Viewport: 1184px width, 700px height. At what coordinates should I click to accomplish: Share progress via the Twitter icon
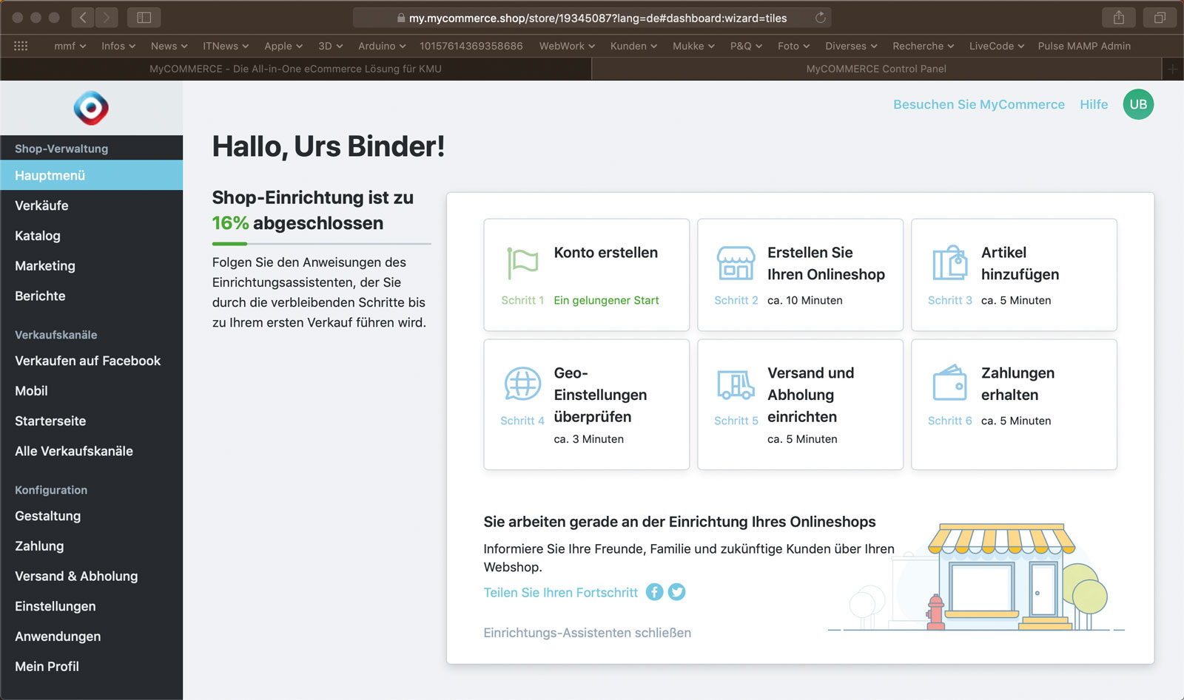coord(677,592)
